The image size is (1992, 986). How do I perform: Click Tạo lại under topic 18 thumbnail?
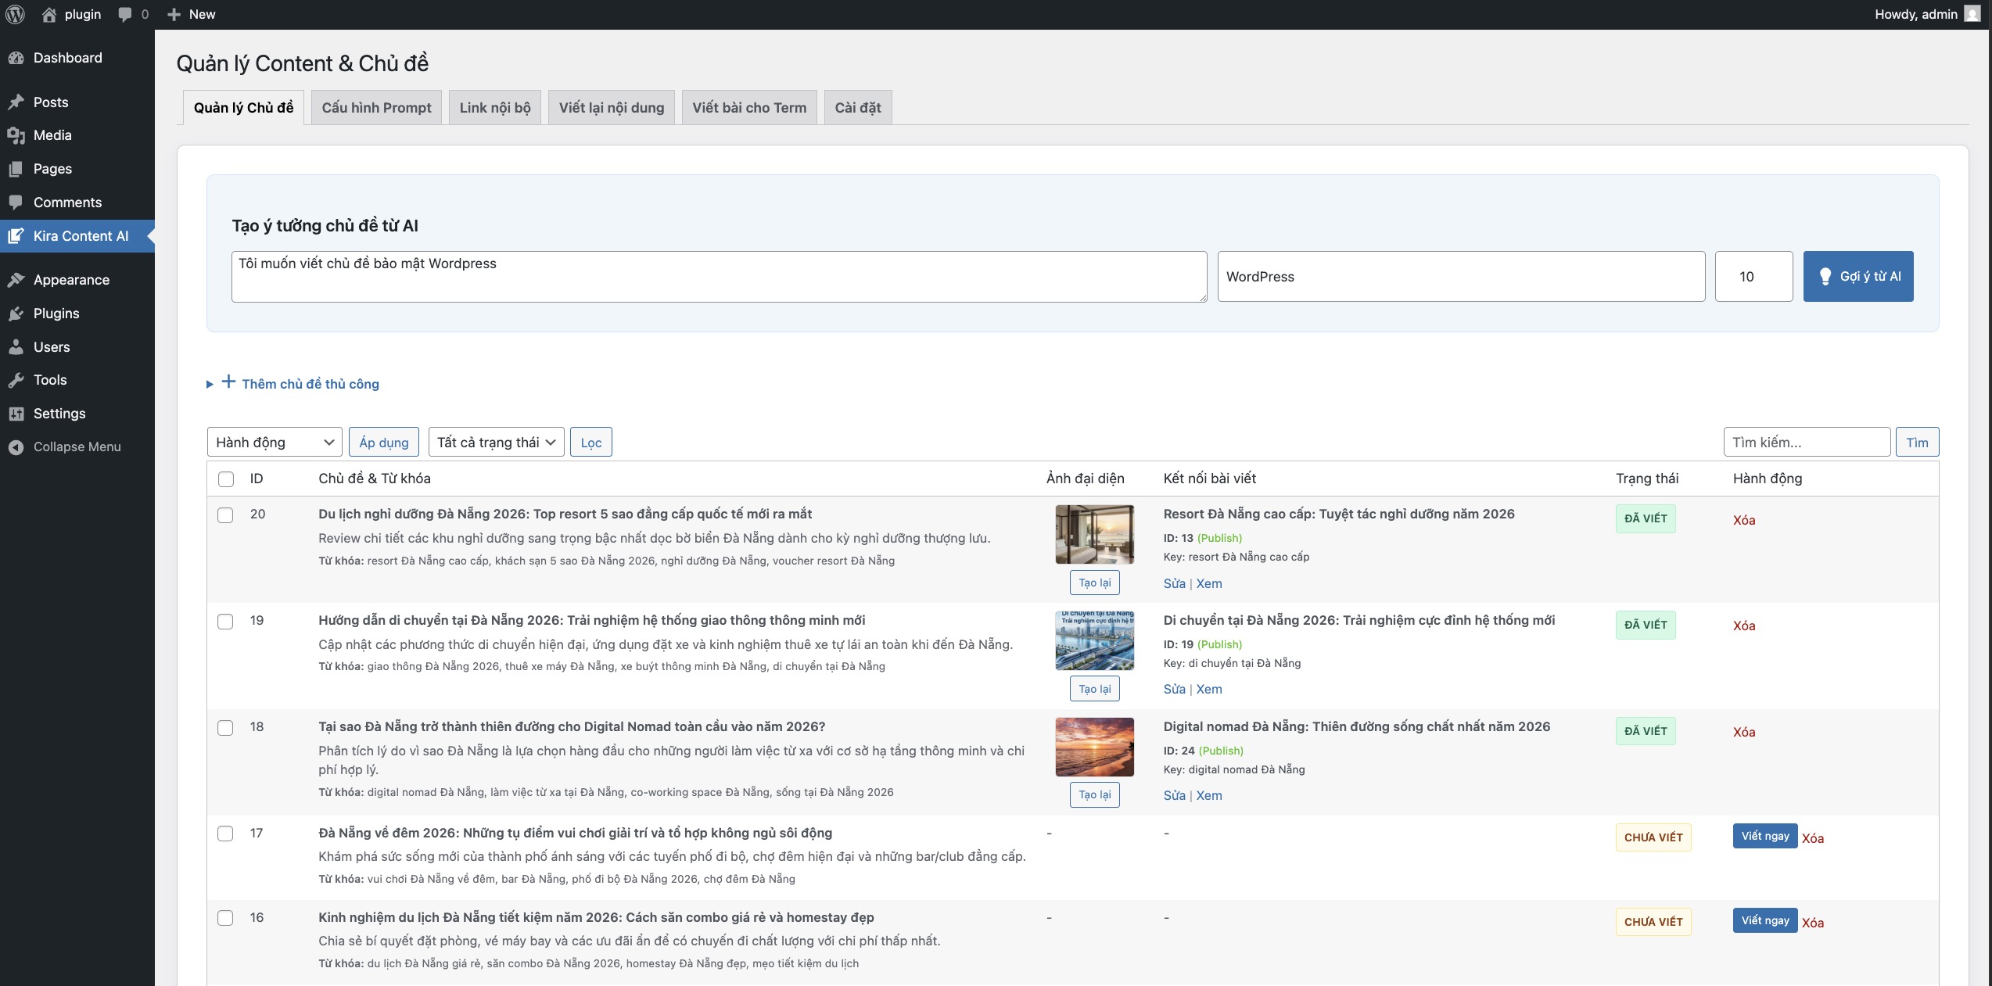pyautogui.click(x=1094, y=794)
